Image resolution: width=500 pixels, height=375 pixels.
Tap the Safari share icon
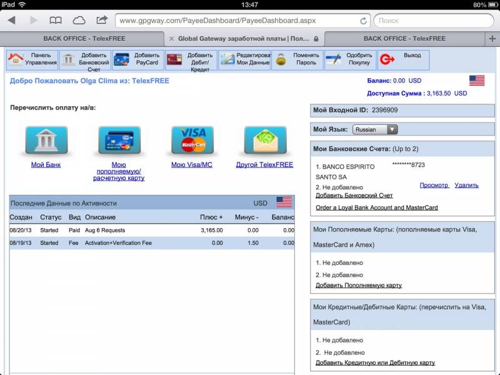coord(102,20)
